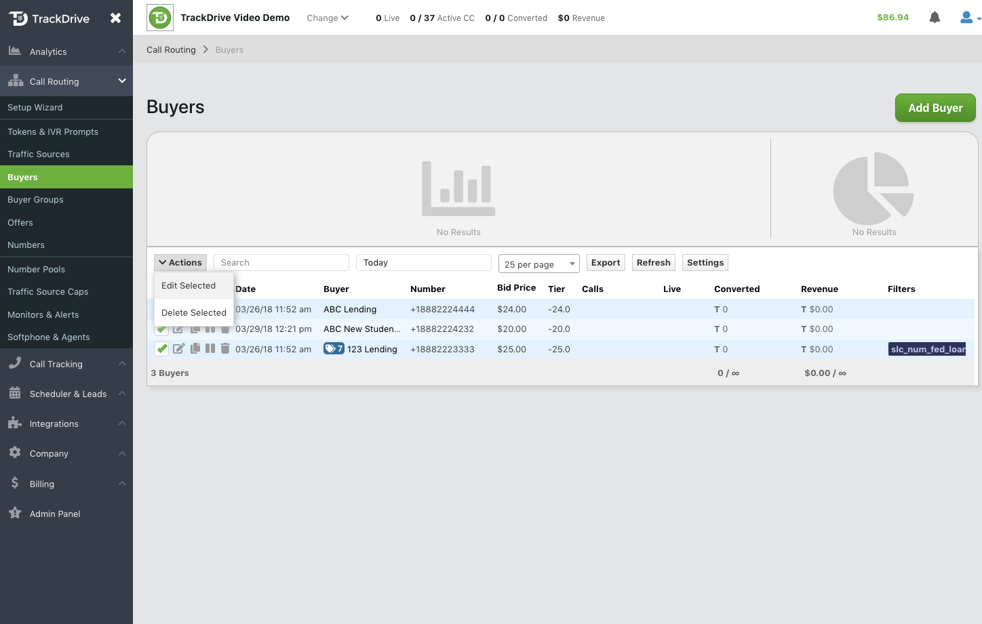Open the Change company dropdown
Image resolution: width=982 pixels, height=624 pixels.
pos(328,18)
